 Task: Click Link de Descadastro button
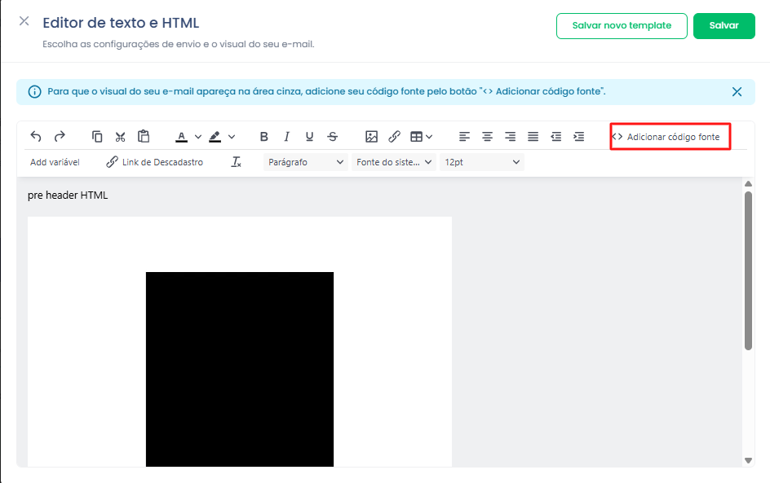click(155, 162)
